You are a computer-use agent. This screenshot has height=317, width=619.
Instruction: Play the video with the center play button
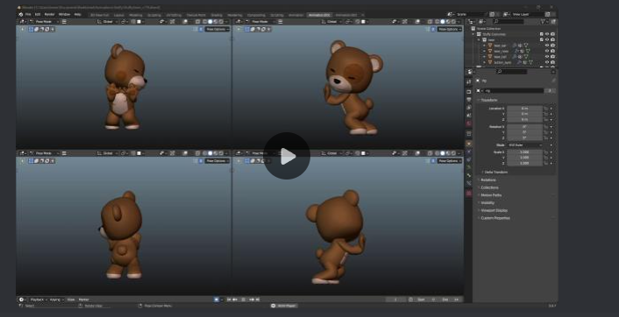(x=287, y=156)
